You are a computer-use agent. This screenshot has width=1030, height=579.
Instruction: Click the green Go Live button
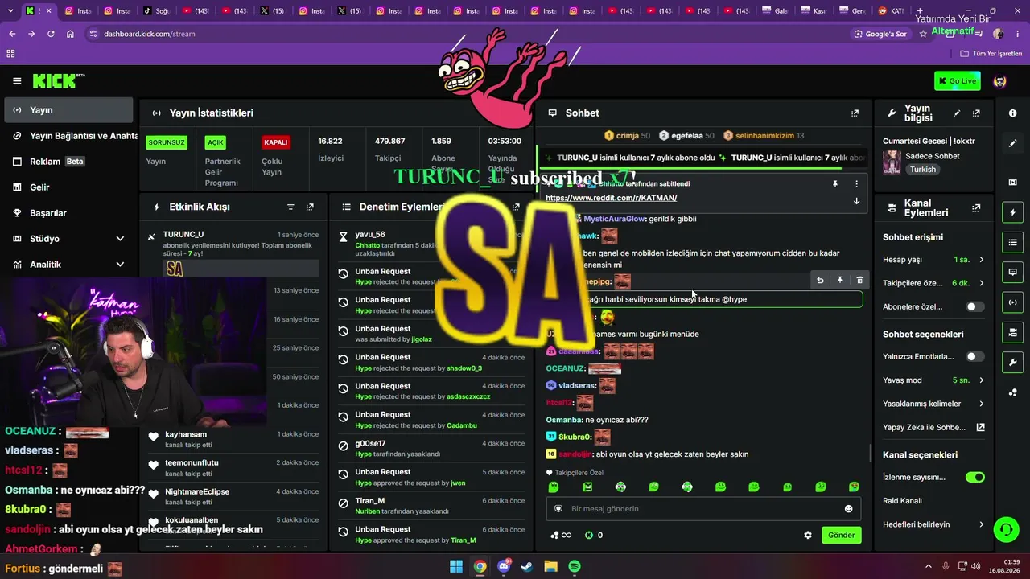click(x=958, y=81)
